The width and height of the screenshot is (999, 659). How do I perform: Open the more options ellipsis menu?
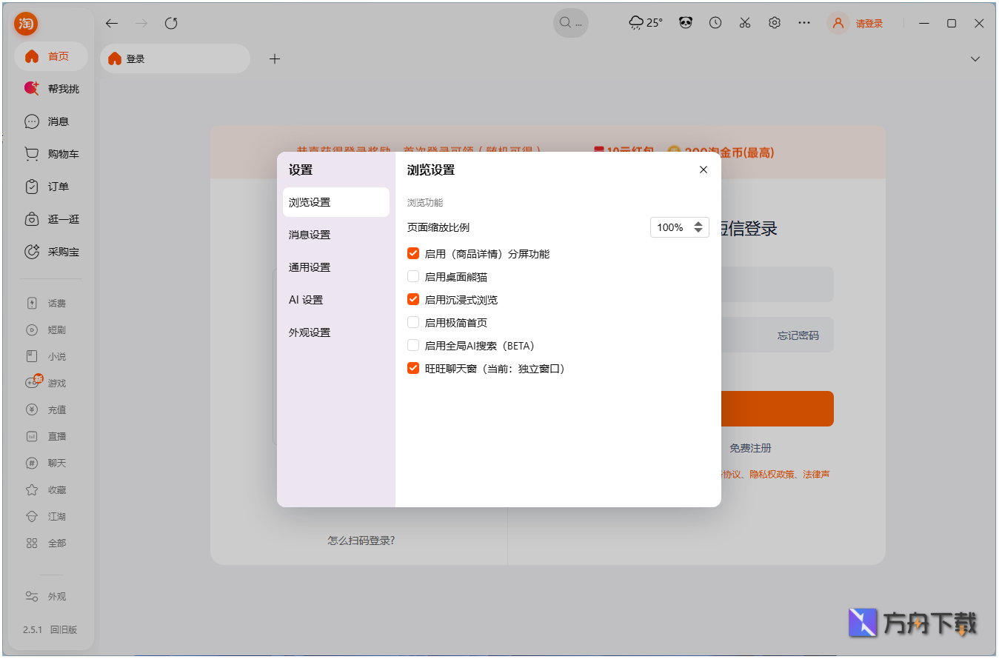[804, 23]
